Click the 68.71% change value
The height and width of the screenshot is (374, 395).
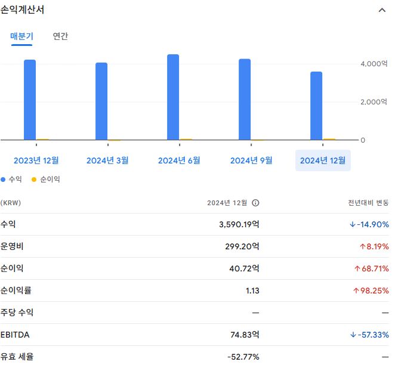click(372, 268)
